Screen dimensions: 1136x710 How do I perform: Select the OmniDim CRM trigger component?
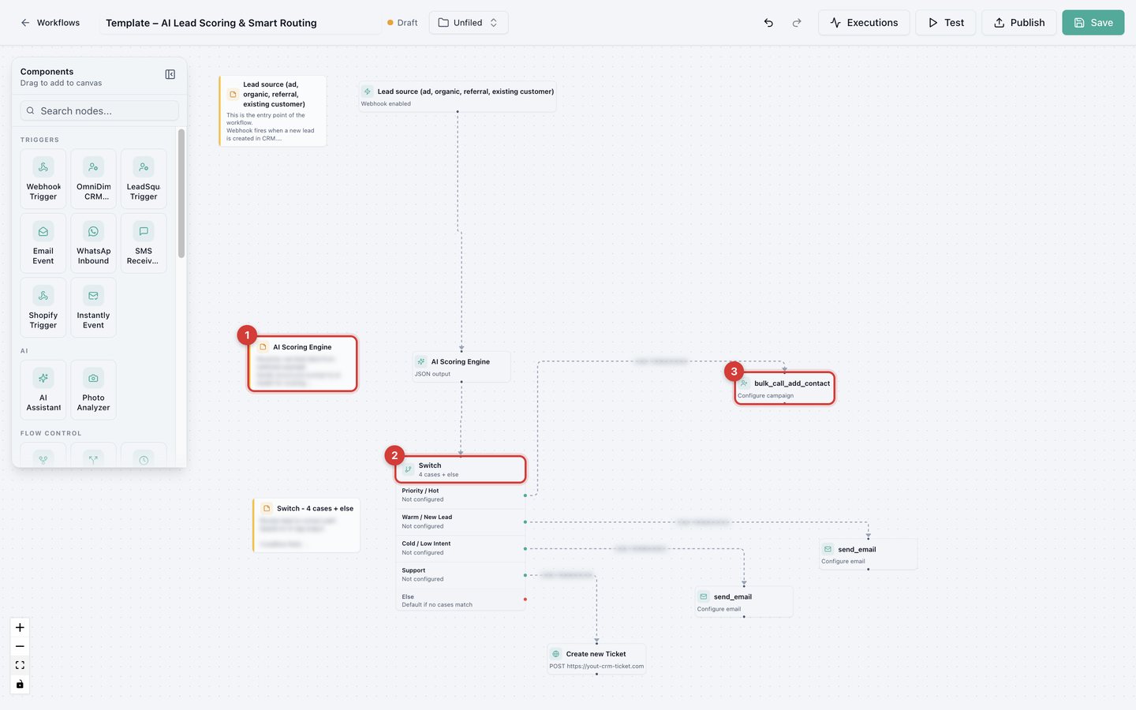[93, 179]
